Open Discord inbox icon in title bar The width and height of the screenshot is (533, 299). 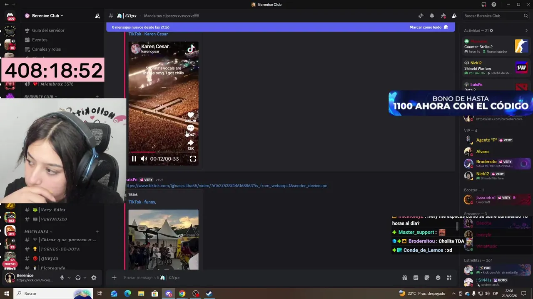point(484,5)
